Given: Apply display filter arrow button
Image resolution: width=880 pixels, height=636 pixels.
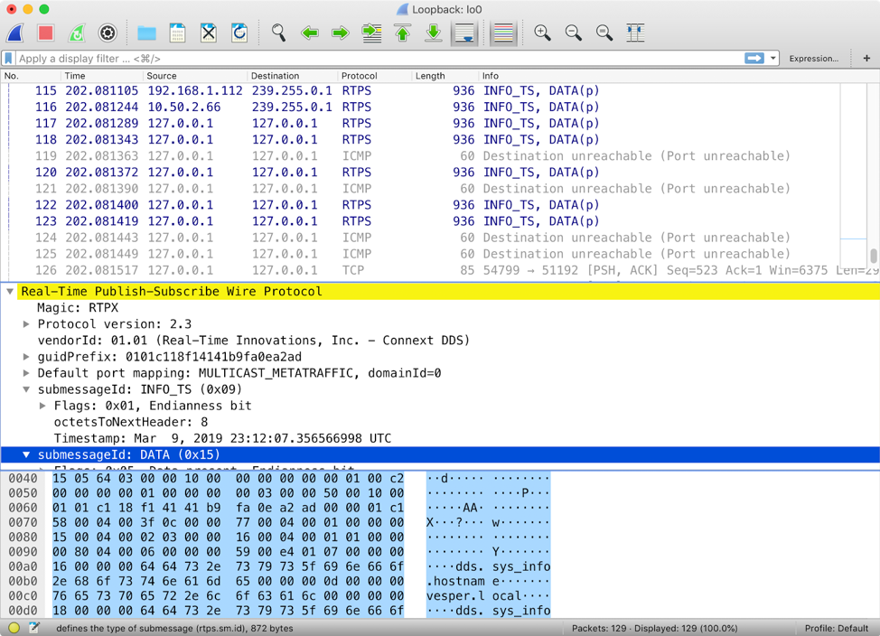Looking at the screenshot, I should 754,59.
